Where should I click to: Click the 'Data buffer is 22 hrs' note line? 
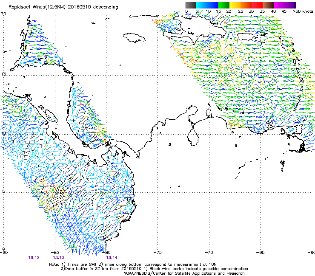154,269
